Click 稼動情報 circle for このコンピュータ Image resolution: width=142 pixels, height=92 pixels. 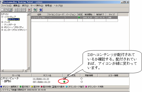[82, 78]
